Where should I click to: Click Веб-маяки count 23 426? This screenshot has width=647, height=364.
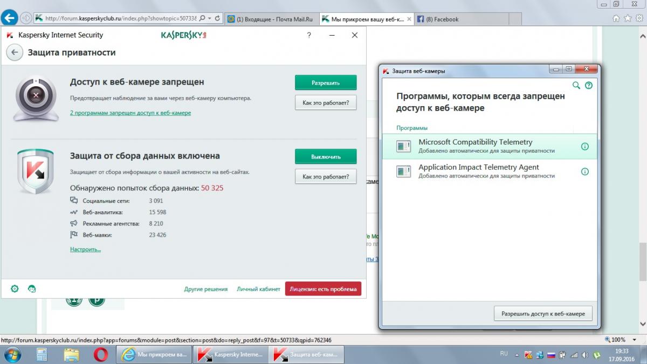157,235
